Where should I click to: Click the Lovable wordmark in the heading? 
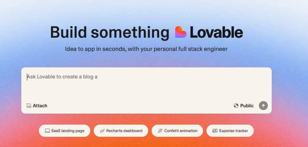point(216,33)
